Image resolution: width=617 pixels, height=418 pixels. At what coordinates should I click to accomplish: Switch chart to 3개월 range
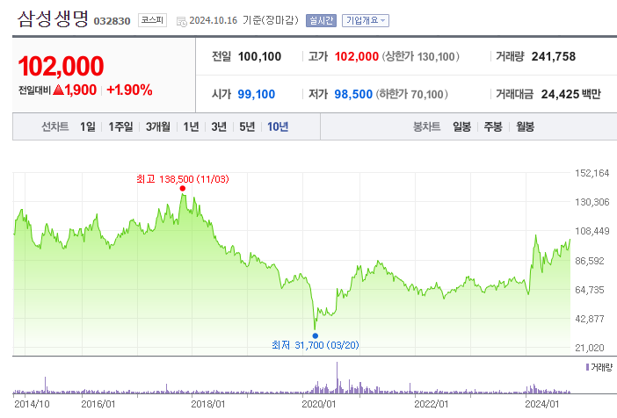158,126
